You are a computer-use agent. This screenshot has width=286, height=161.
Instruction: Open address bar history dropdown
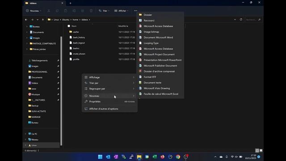(235, 20)
